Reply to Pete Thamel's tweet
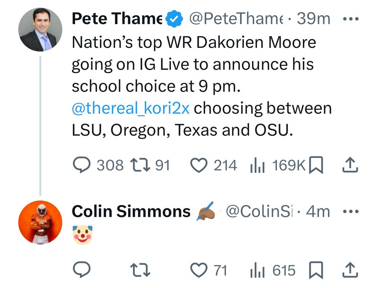Viewport: 379px width, 288px height. (x=81, y=165)
